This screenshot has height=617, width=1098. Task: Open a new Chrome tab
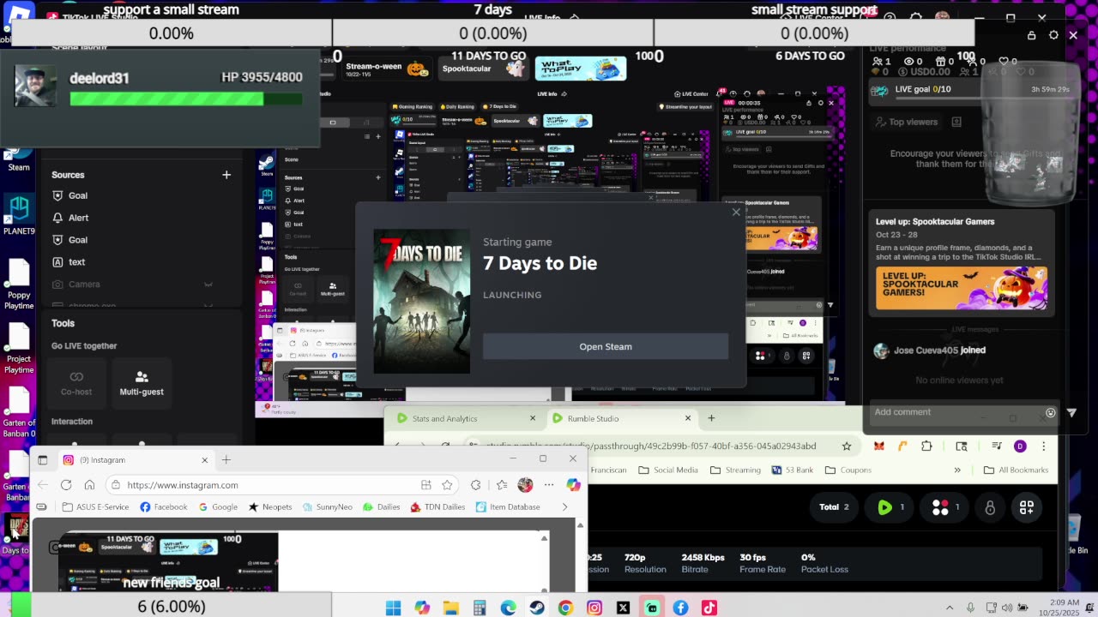[x=711, y=418]
